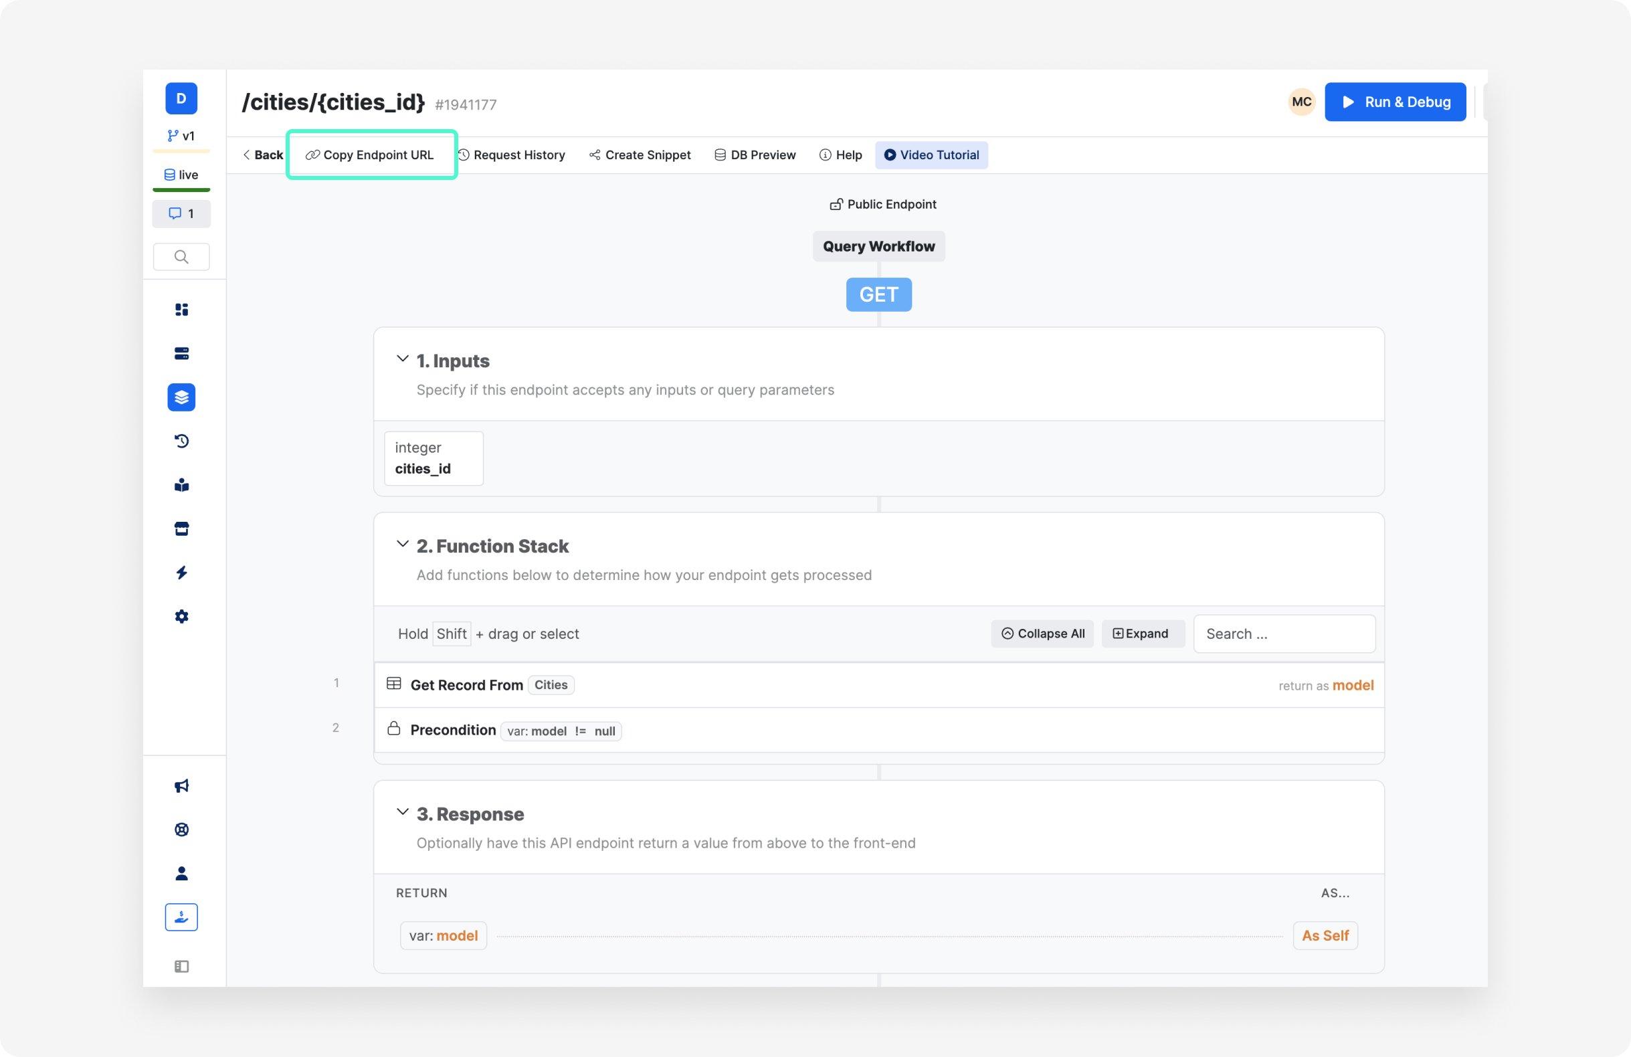This screenshot has width=1631, height=1057.
Task: Click the lightning bolt icon in sidebar
Action: coord(181,573)
